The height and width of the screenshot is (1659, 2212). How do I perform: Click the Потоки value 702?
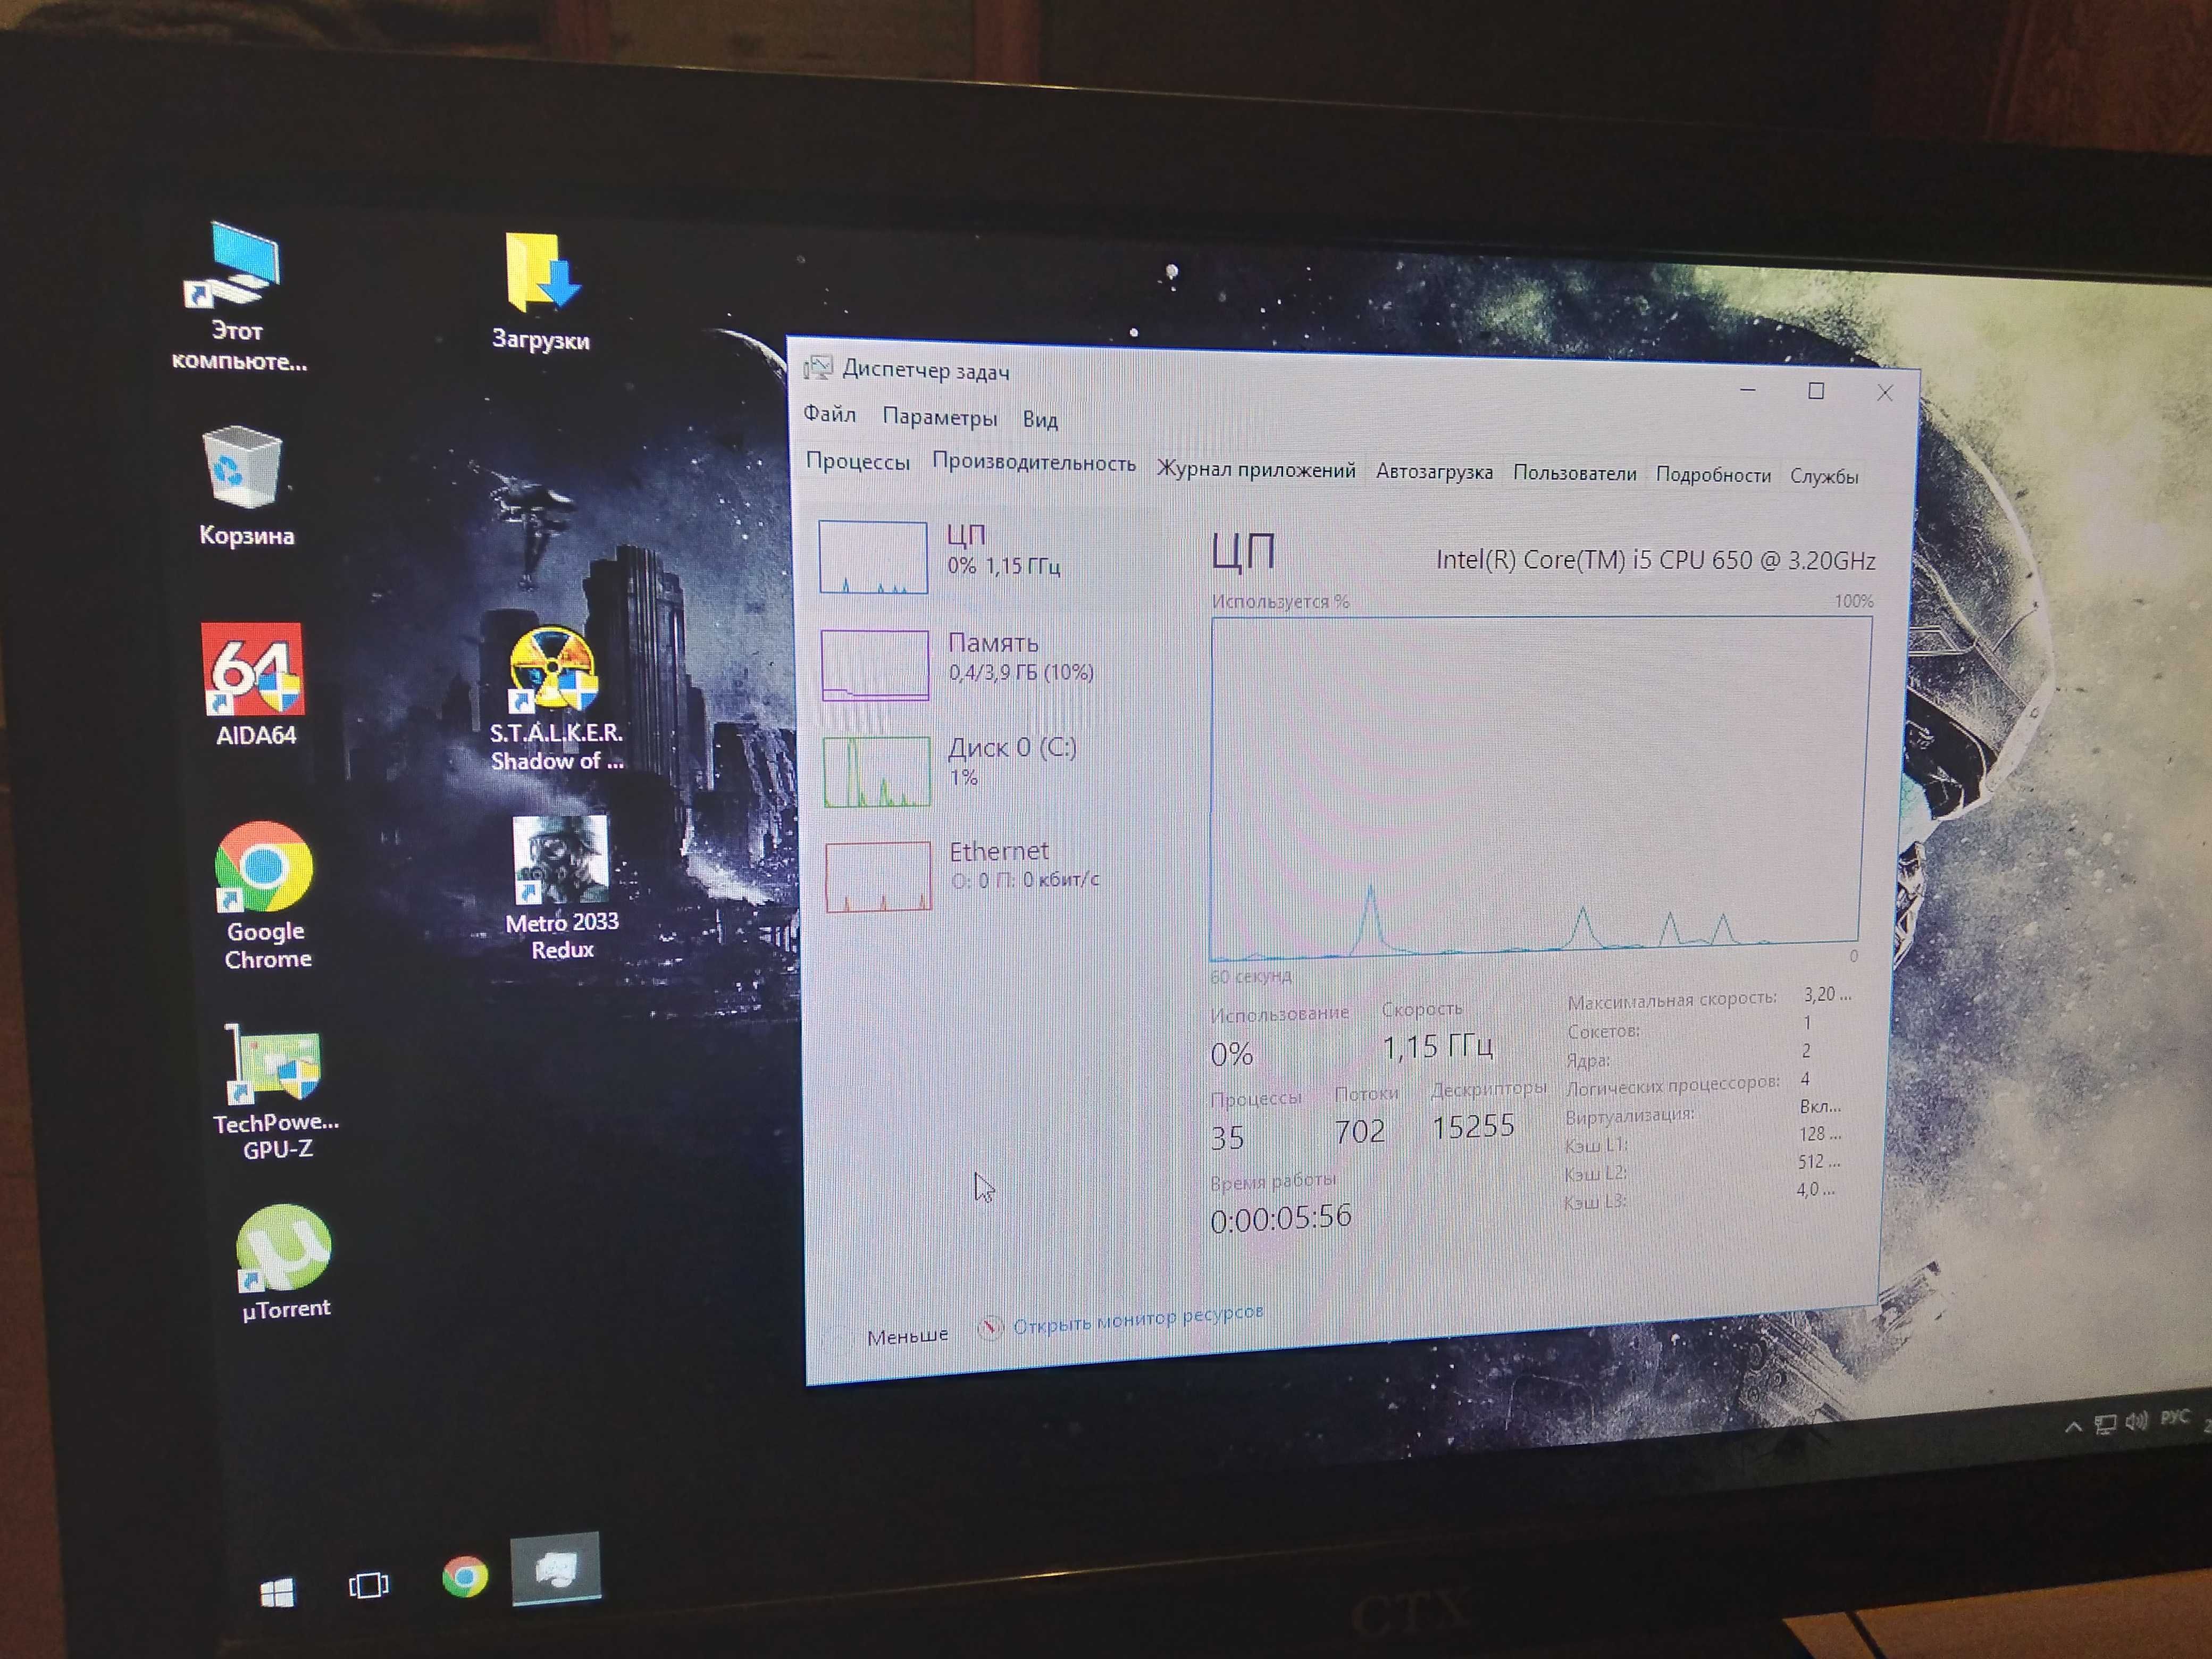[1360, 1132]
